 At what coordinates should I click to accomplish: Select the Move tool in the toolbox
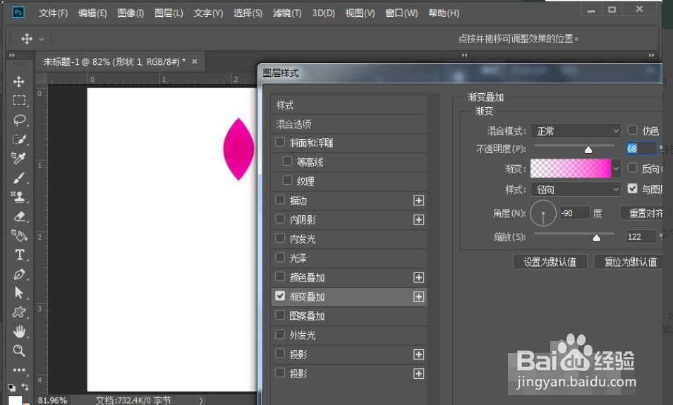coord(18,82)
